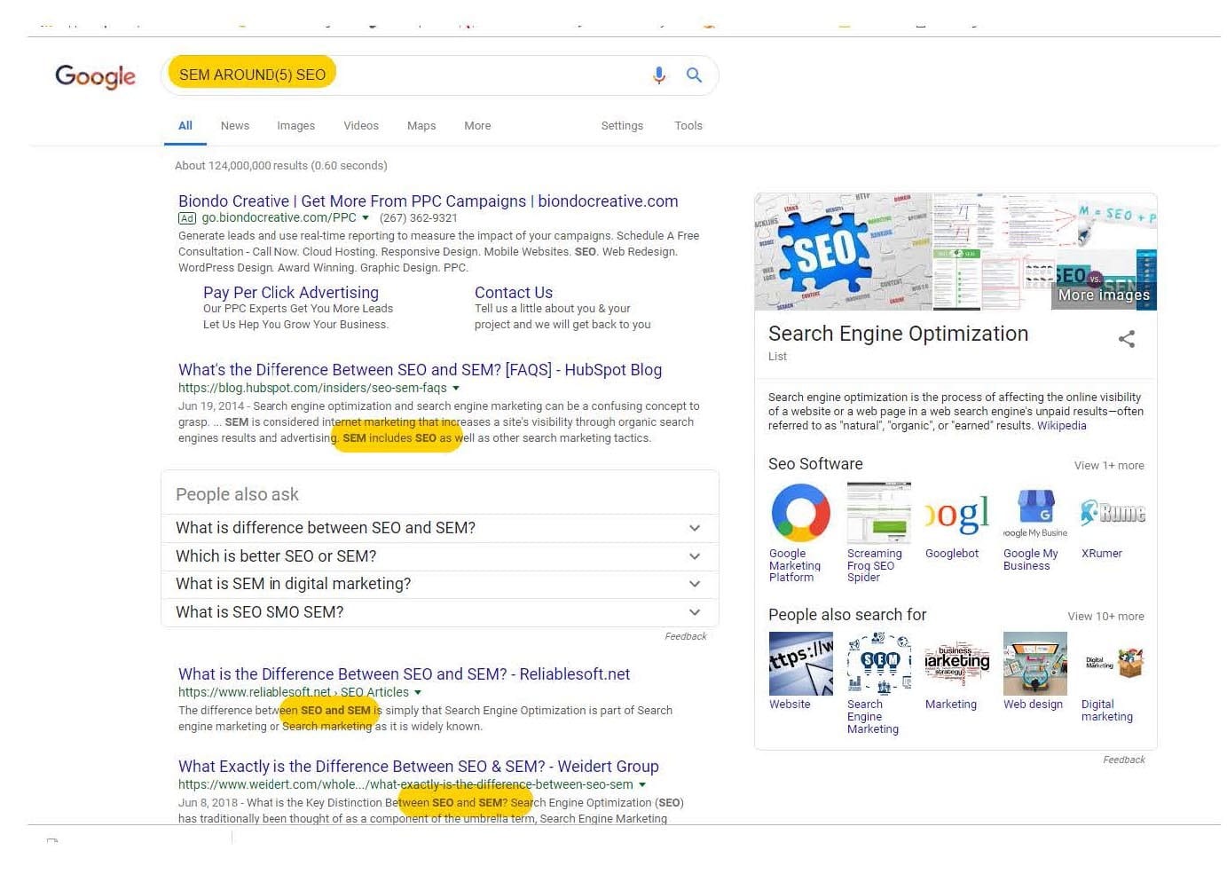This screenshot has height=874, width=1227.
Task: Expand 'What is SEO SMO SEM?'
Action: (440, 612)
